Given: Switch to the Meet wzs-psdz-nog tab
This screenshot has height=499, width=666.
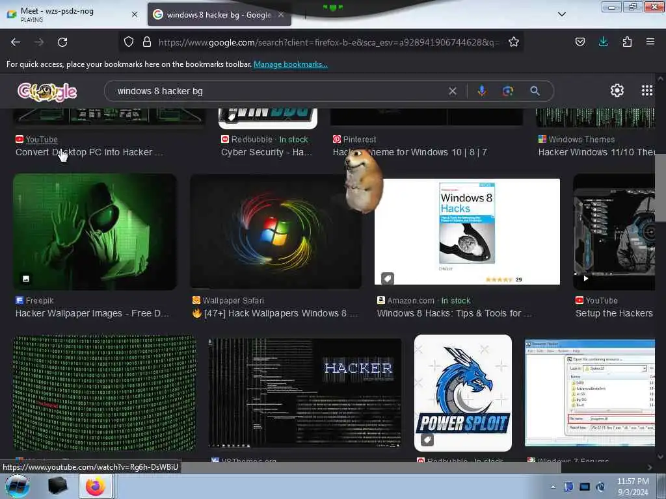Looking at the screenshot, I should pyautogui.click(x=72, y=14).
